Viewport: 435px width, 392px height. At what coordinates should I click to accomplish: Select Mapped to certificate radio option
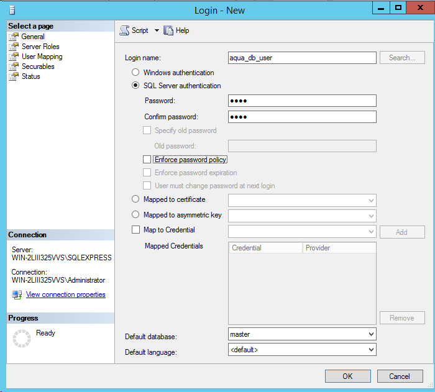click(135, 199)
